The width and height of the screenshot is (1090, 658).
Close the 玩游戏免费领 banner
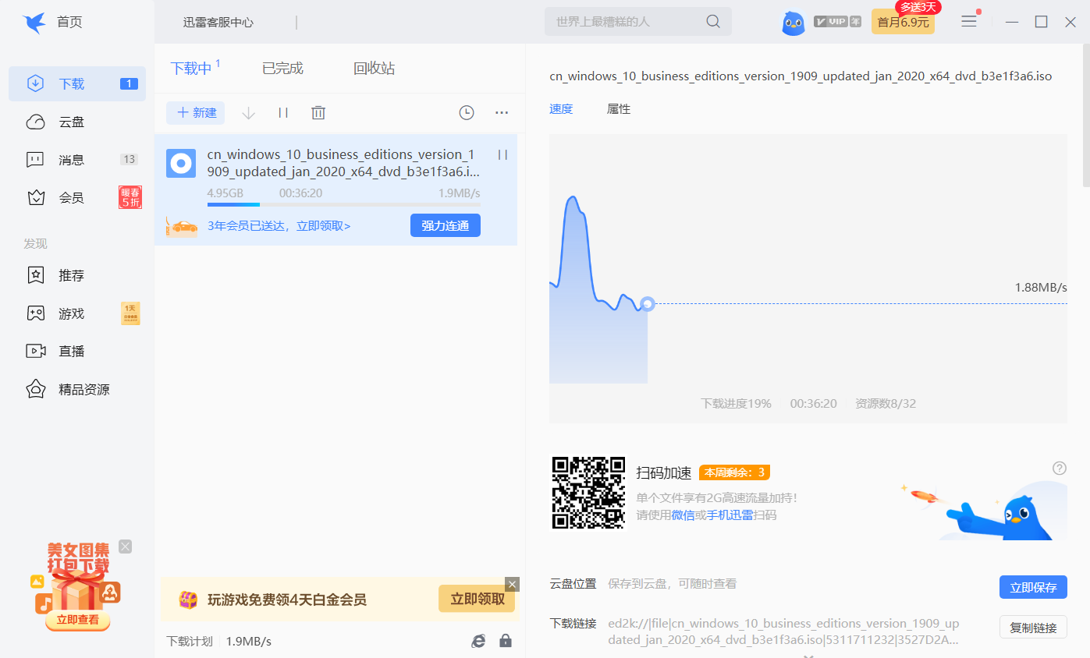pyautogui.click(x=512, y=584)
